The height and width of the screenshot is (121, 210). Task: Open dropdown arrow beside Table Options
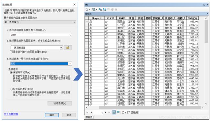(x=90, y=9)
